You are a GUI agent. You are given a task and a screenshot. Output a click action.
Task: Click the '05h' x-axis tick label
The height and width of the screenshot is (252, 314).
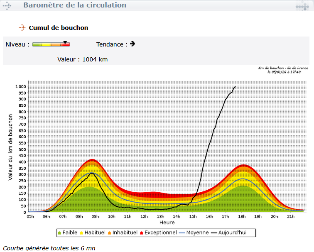click(30, 217)
